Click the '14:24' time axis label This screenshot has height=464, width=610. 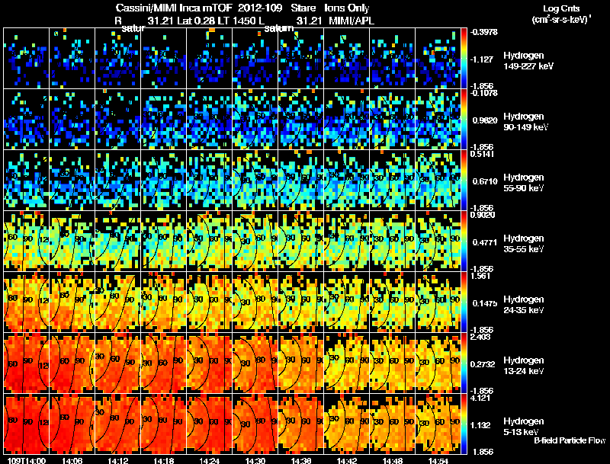pyautogui.click(x=209, y=460)
